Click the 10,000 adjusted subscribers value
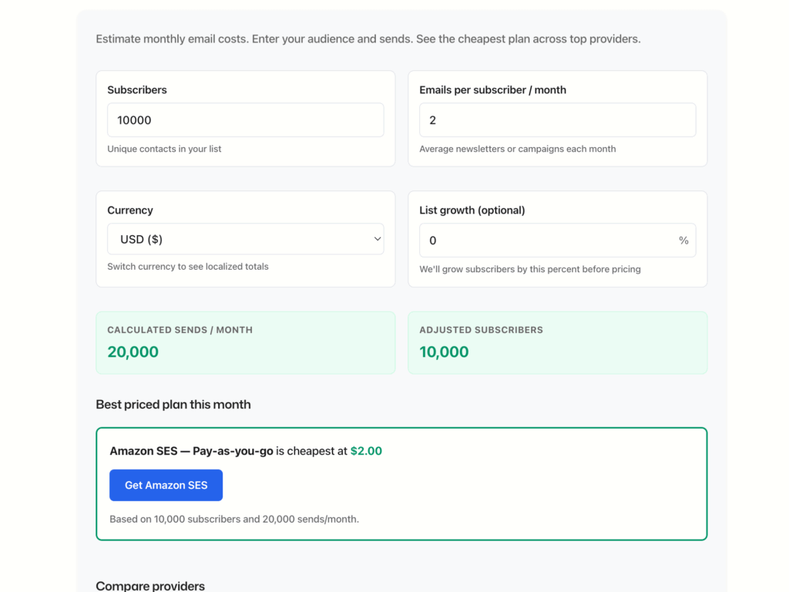789x592 pixels. click(x=445, y=351)
